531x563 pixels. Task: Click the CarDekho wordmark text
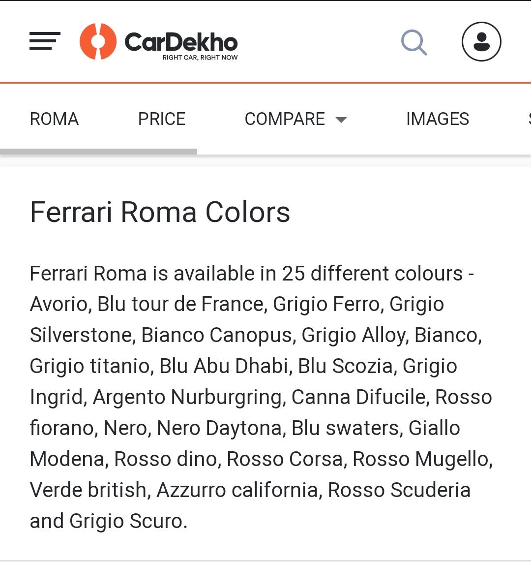point(181,42)
